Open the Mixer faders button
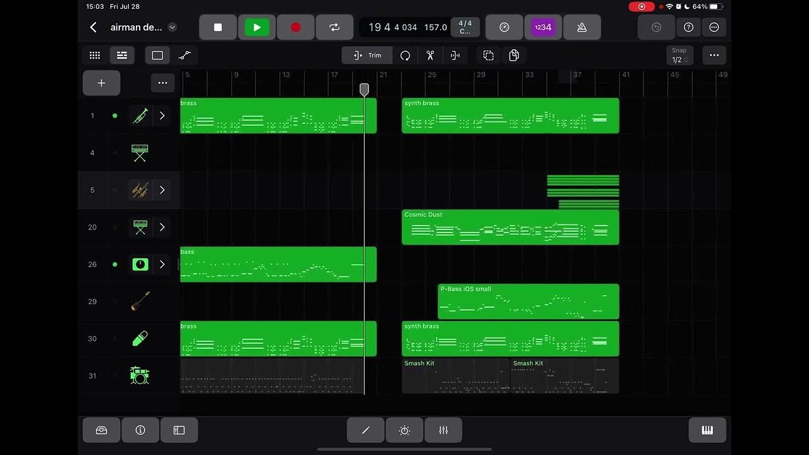Viewport: 809px width, 455px height. (x=443, y=430)
